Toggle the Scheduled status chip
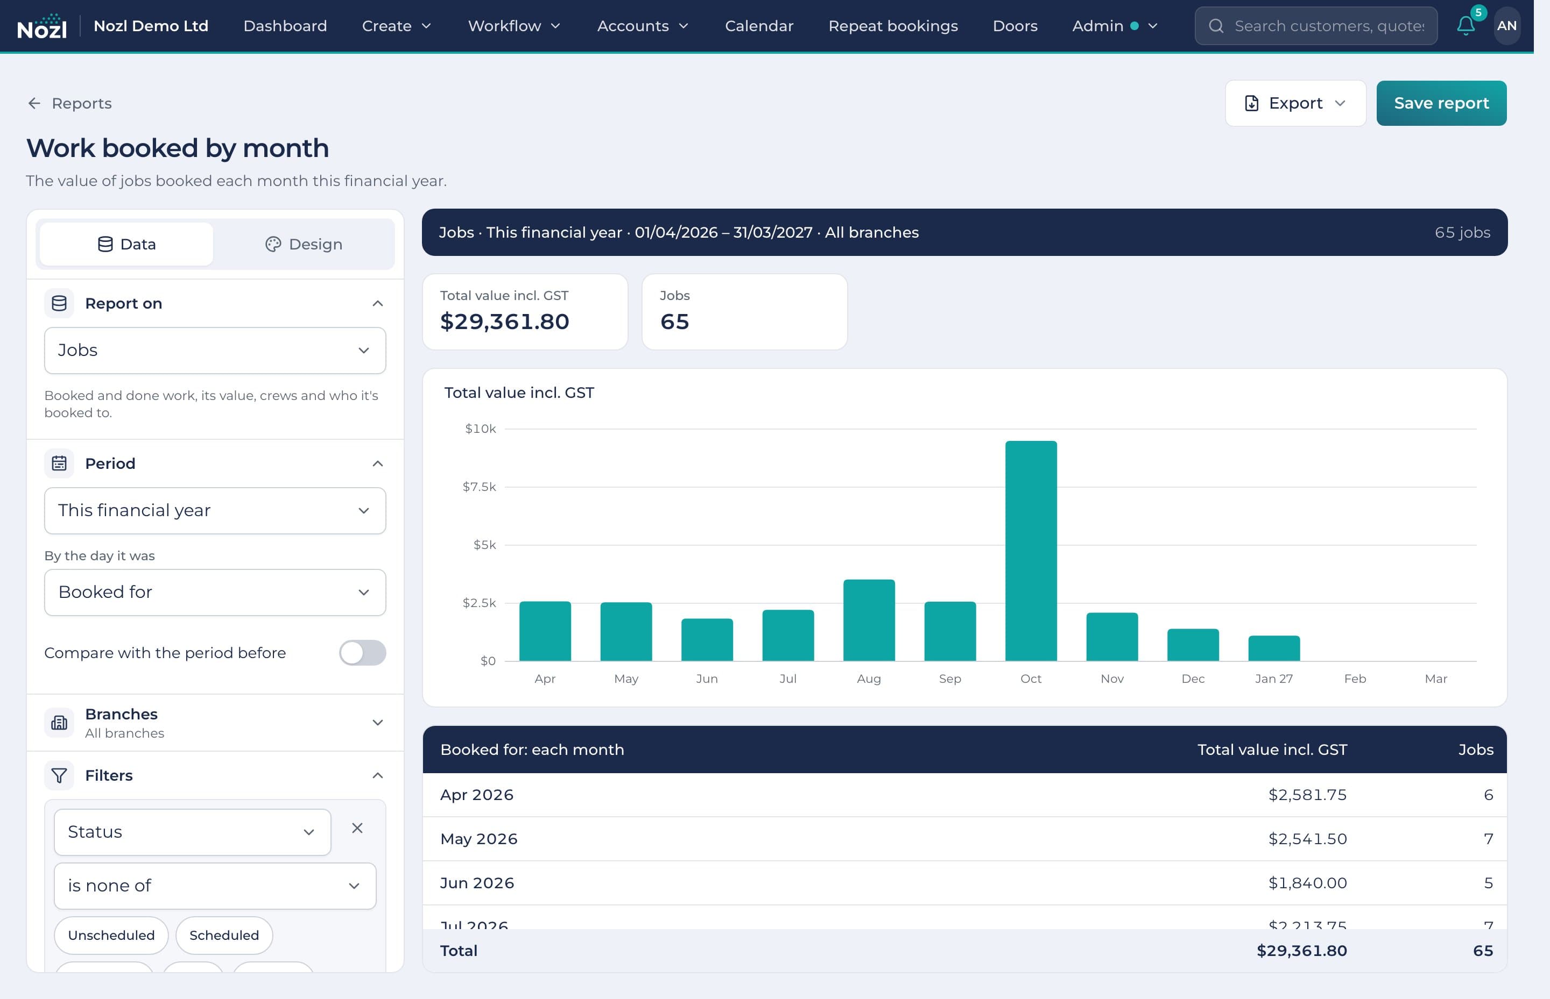 (224, 935)
